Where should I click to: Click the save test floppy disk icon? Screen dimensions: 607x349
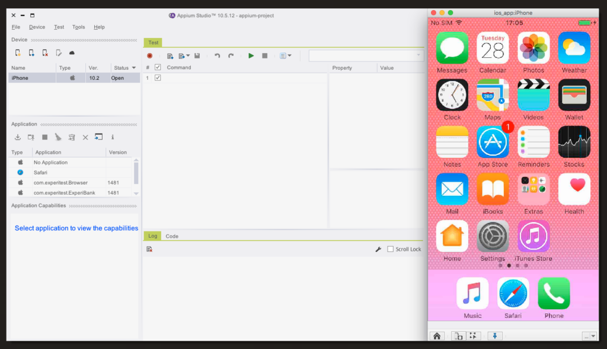tap(197, 56)
